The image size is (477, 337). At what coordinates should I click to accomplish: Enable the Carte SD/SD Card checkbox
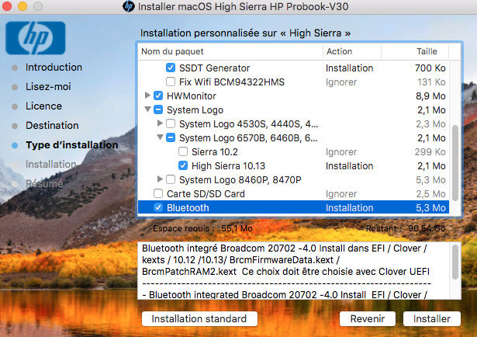(158, 193)
